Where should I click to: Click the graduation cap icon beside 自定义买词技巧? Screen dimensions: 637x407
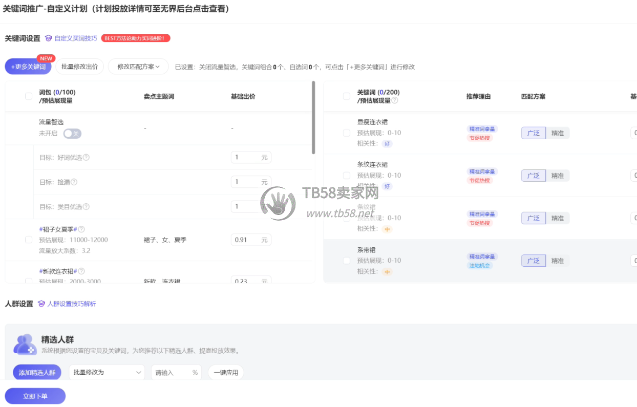(47, 38)
